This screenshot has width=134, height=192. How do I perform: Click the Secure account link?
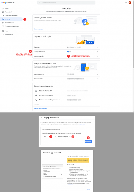pyautogui.click(x=39, y=29)
